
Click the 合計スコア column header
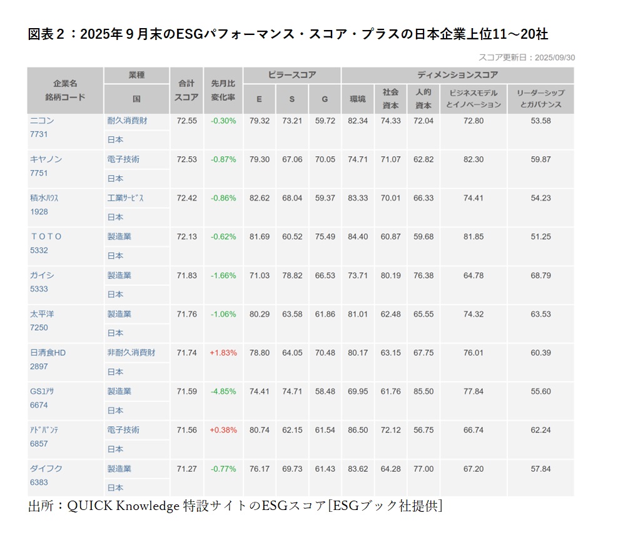click(186, 90)
